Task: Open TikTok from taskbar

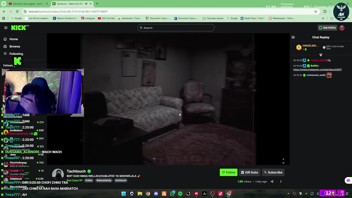Action: coord(221,194)
